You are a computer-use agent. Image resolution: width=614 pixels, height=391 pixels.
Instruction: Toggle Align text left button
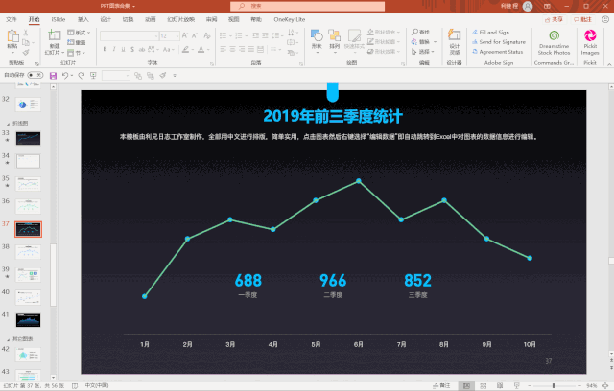pyautogui.click(x=224, y=49)
